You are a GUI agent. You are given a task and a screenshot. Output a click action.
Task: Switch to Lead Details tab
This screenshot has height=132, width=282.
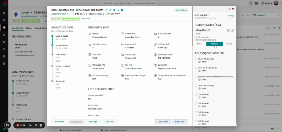[18, 28]
